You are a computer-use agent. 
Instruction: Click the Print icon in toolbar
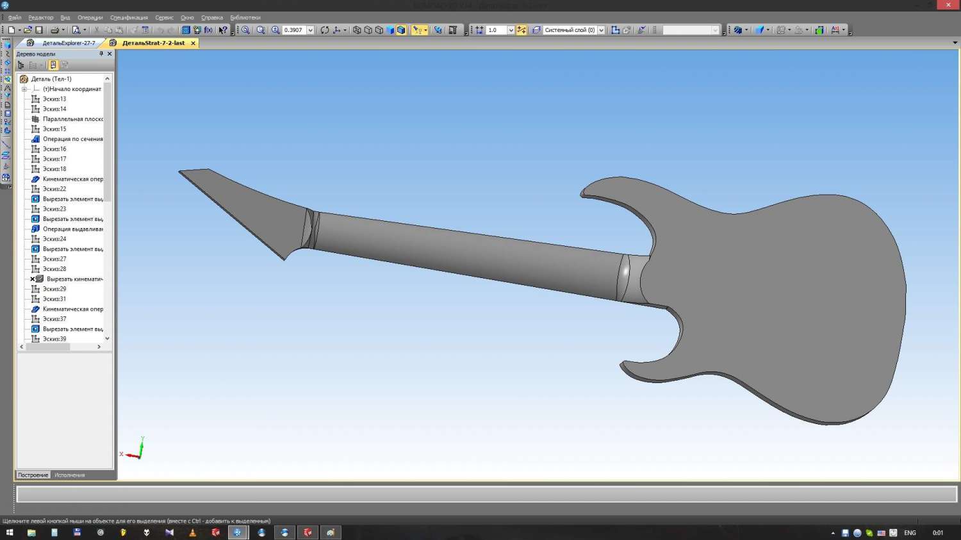coord(54,30)
